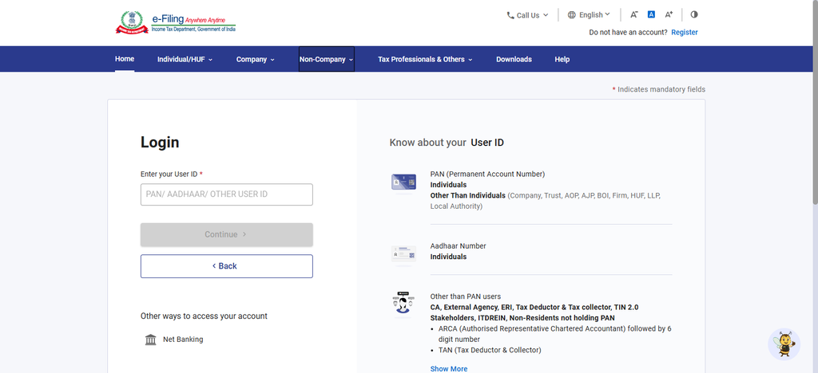Toggle high contrast mode icon
Image resolution: width=818 pixels, height=373 pixels.
694,14
